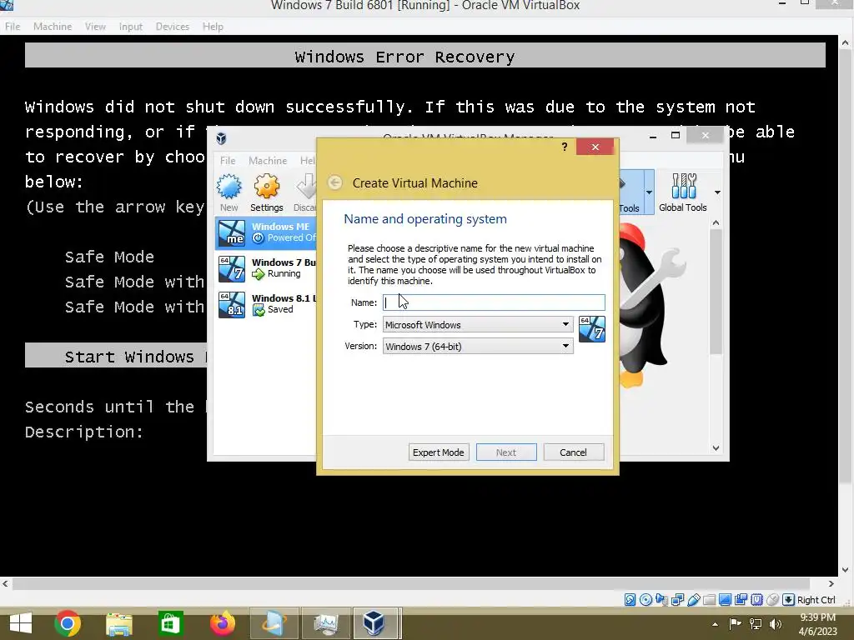Viewport: 854px width, 640px height.
Task: Open the View menu of the VM window
Action: (95, 26)
